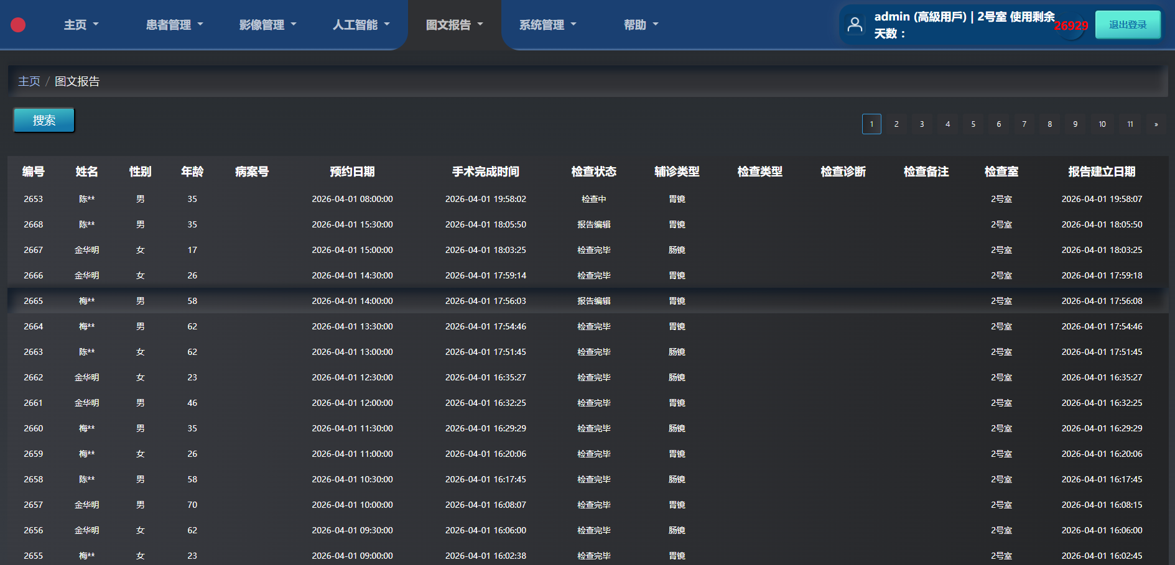Click the 退出登录 logout button
This screenshot has width=1175, height=565.
tap(1128, 25)
